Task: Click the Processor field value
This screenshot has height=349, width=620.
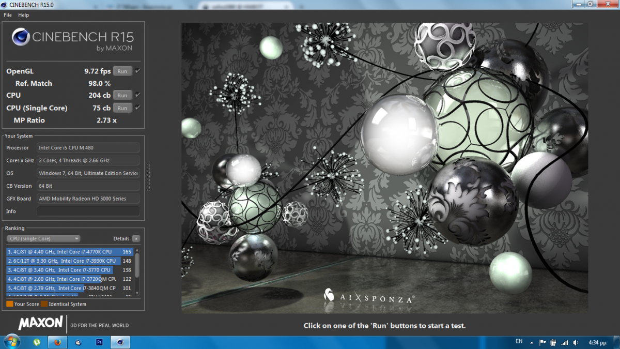Action: pyautogui.click(x=88, y=147)
